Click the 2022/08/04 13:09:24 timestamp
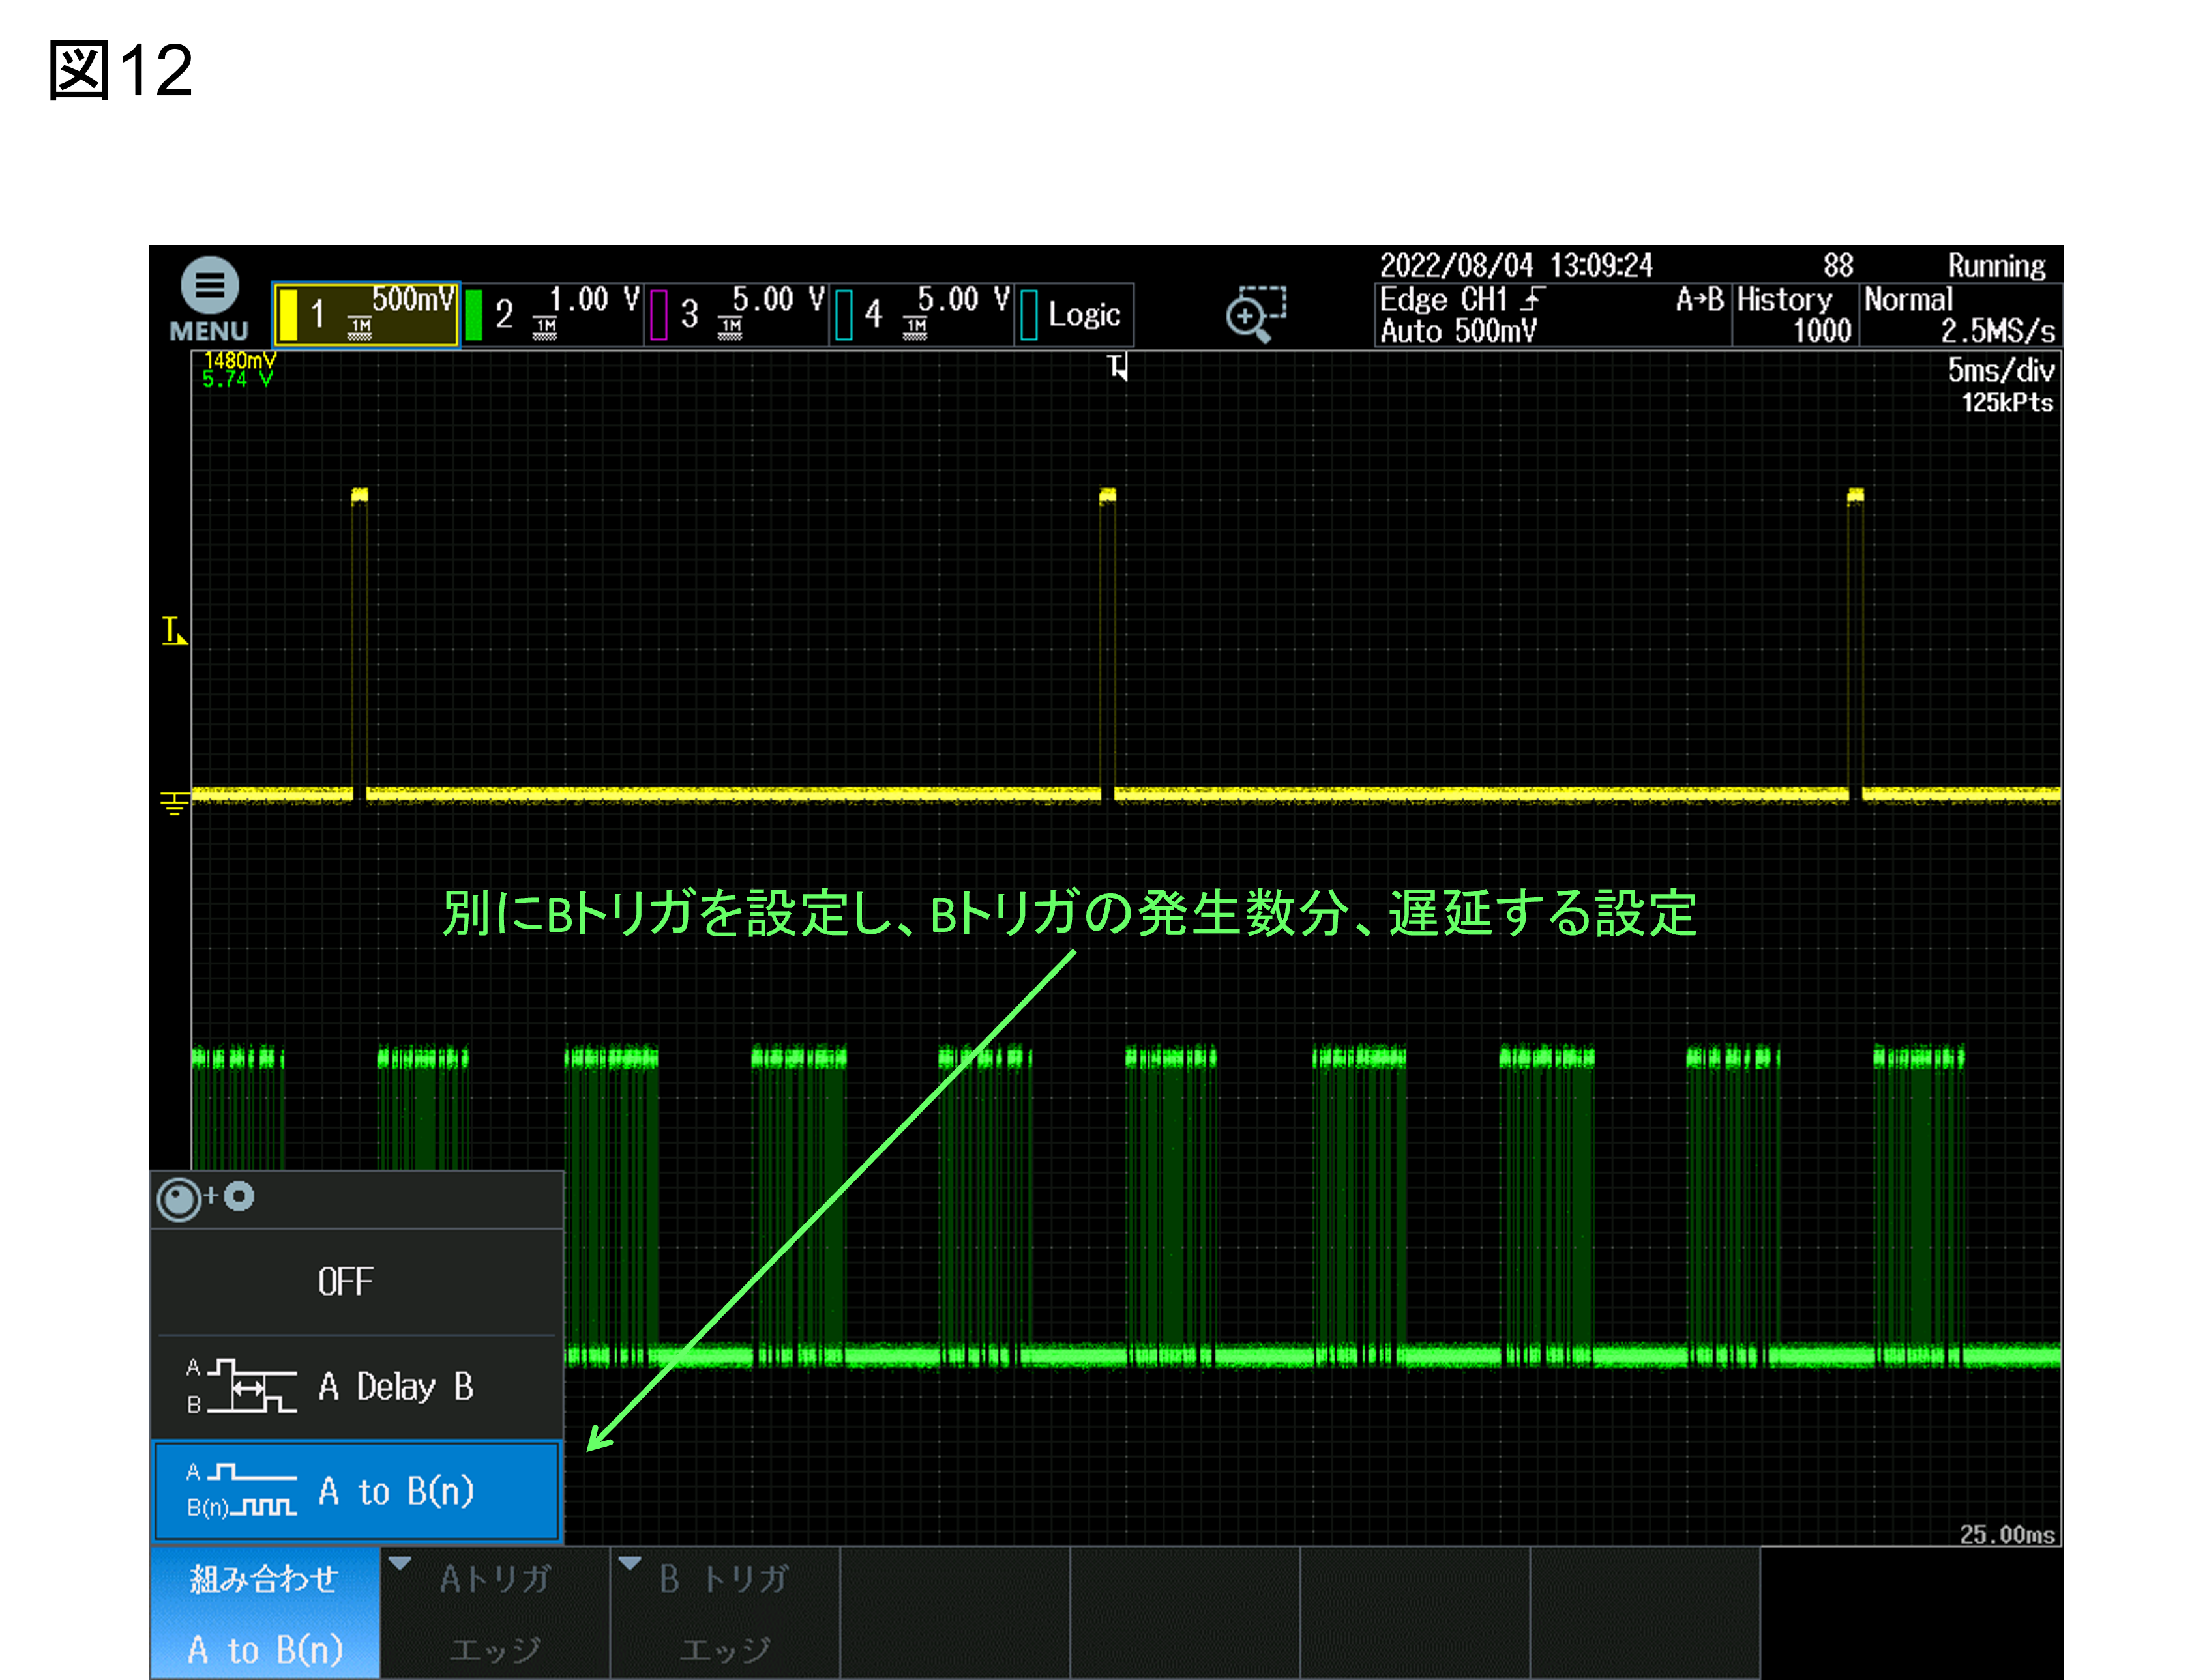The image size is (2192, 1680). (x=1516, y=265)
